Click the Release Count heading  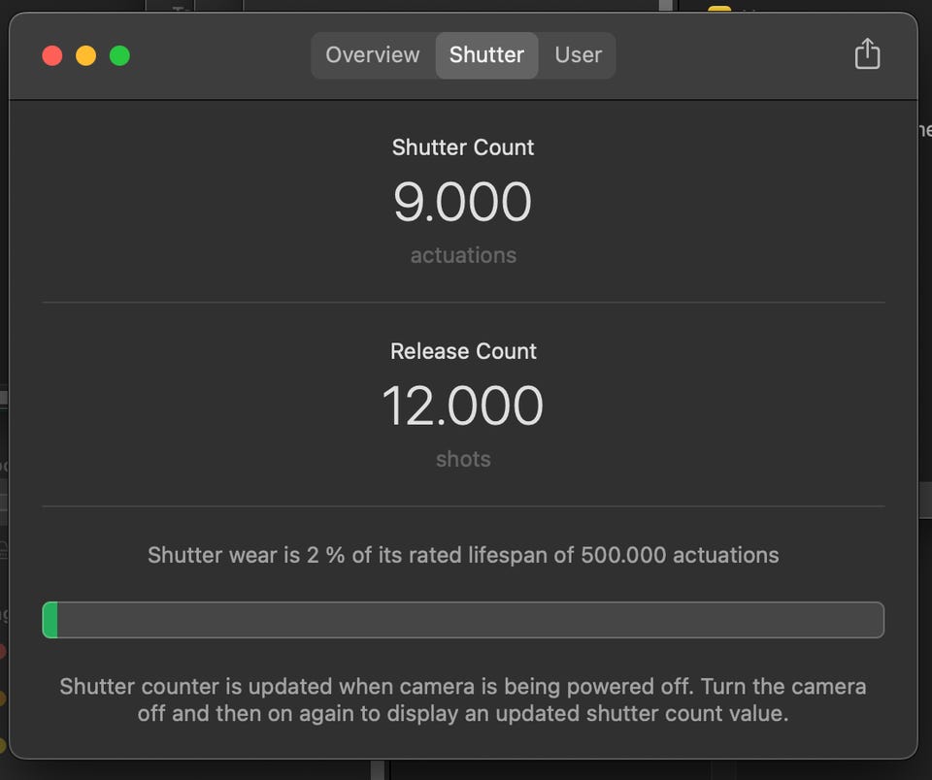point(463,351)
